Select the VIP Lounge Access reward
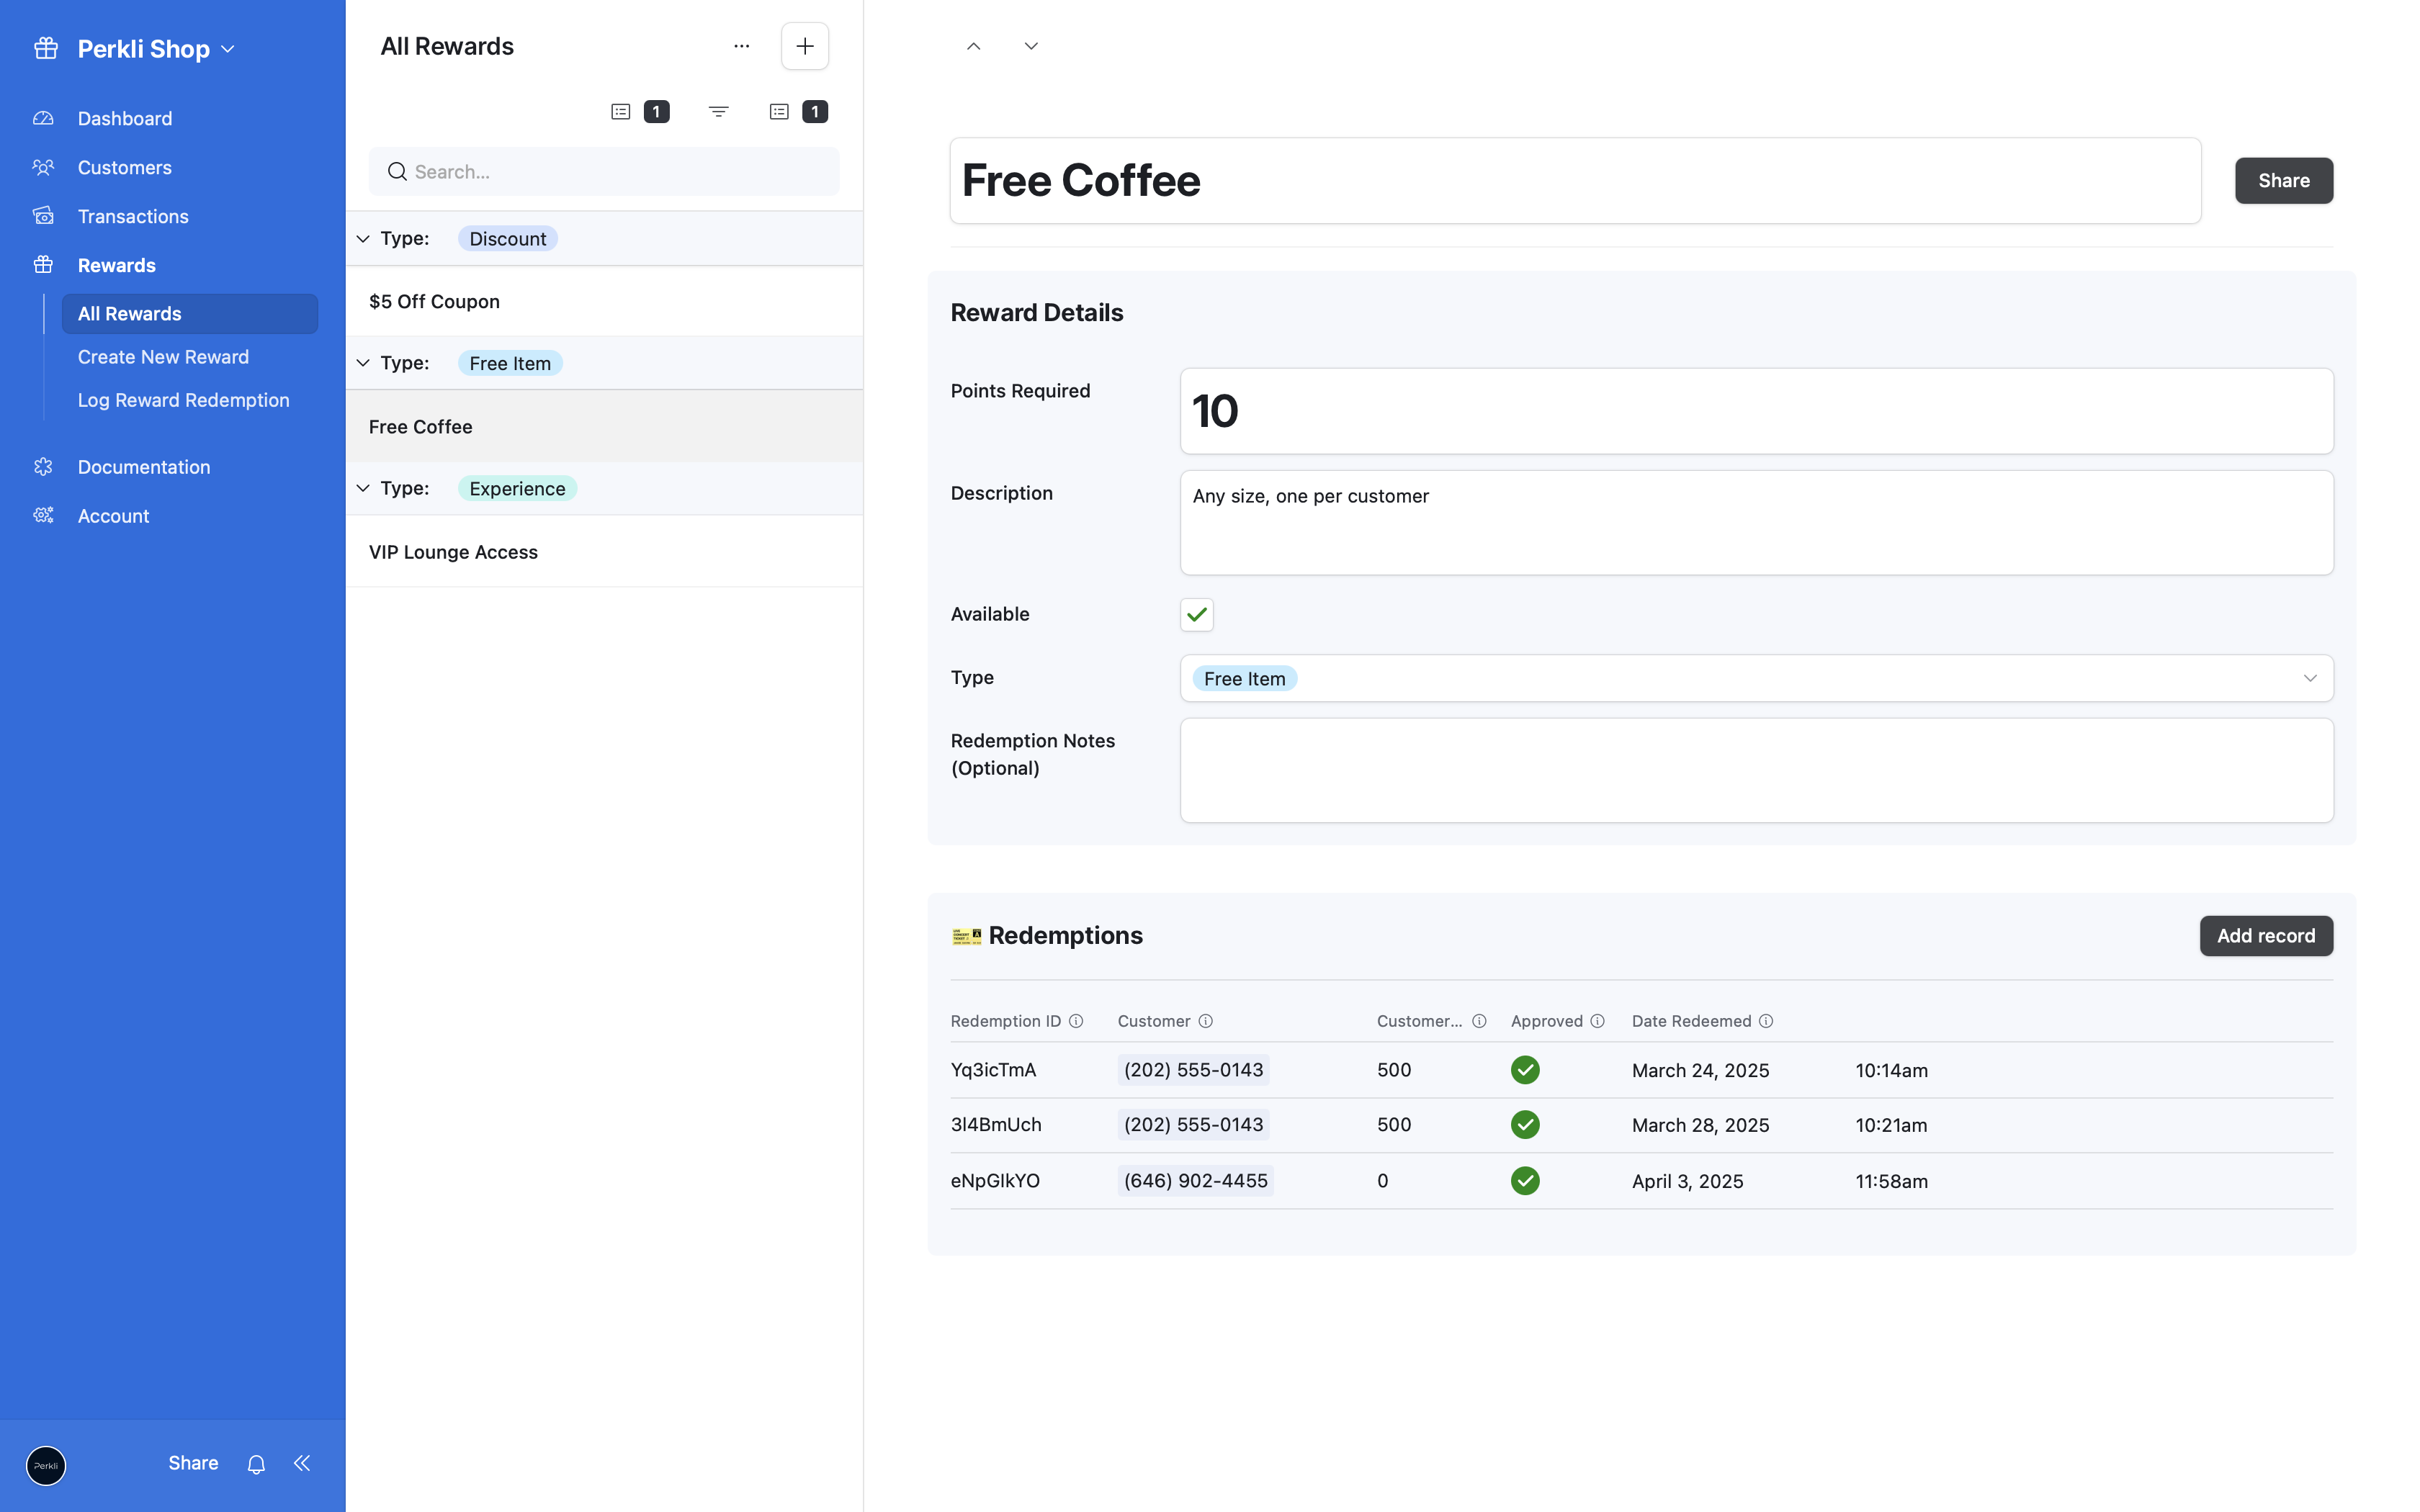The width and height of the screenshot is (2420, 1512). 604,552
